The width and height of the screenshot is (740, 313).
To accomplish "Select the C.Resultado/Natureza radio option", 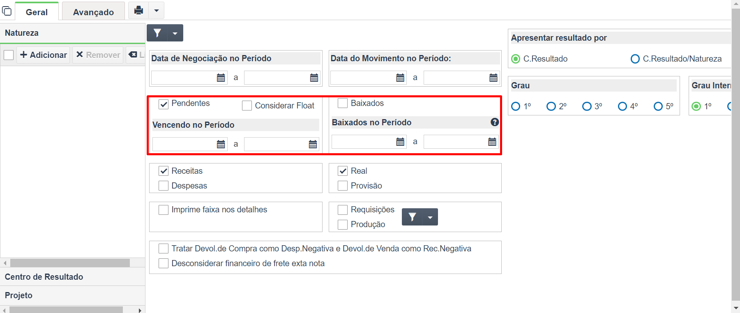I will click(x=635, y=59).
